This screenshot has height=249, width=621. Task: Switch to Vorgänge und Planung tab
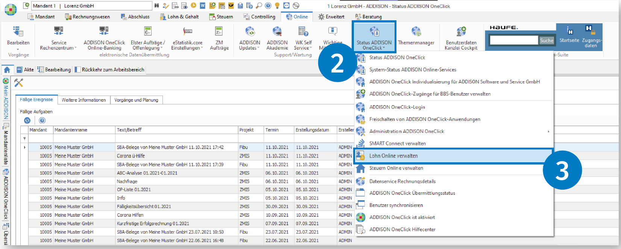pyautogui.click(x=136, y=100)
